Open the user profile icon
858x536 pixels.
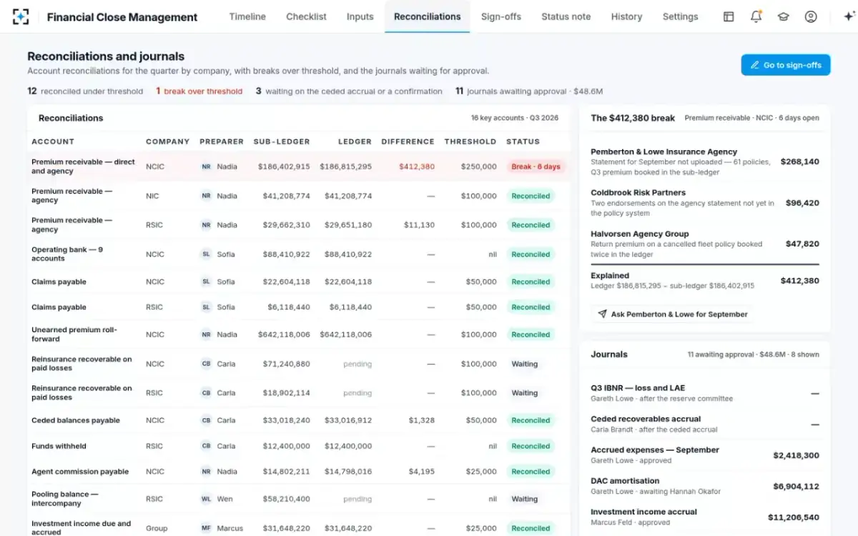tap(811, 16)
